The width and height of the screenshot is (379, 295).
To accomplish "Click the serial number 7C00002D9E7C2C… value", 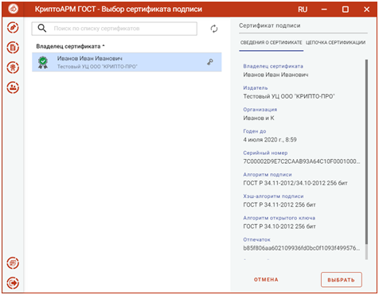I will [302, 161].
